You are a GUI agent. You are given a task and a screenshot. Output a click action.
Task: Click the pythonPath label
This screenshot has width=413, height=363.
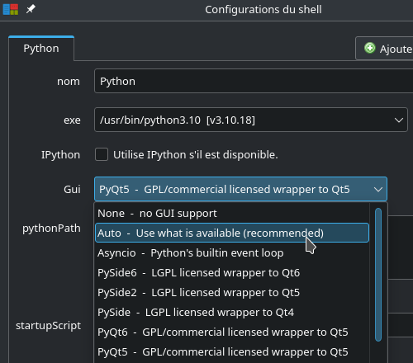pyautogui.click(x=51, y=229)
